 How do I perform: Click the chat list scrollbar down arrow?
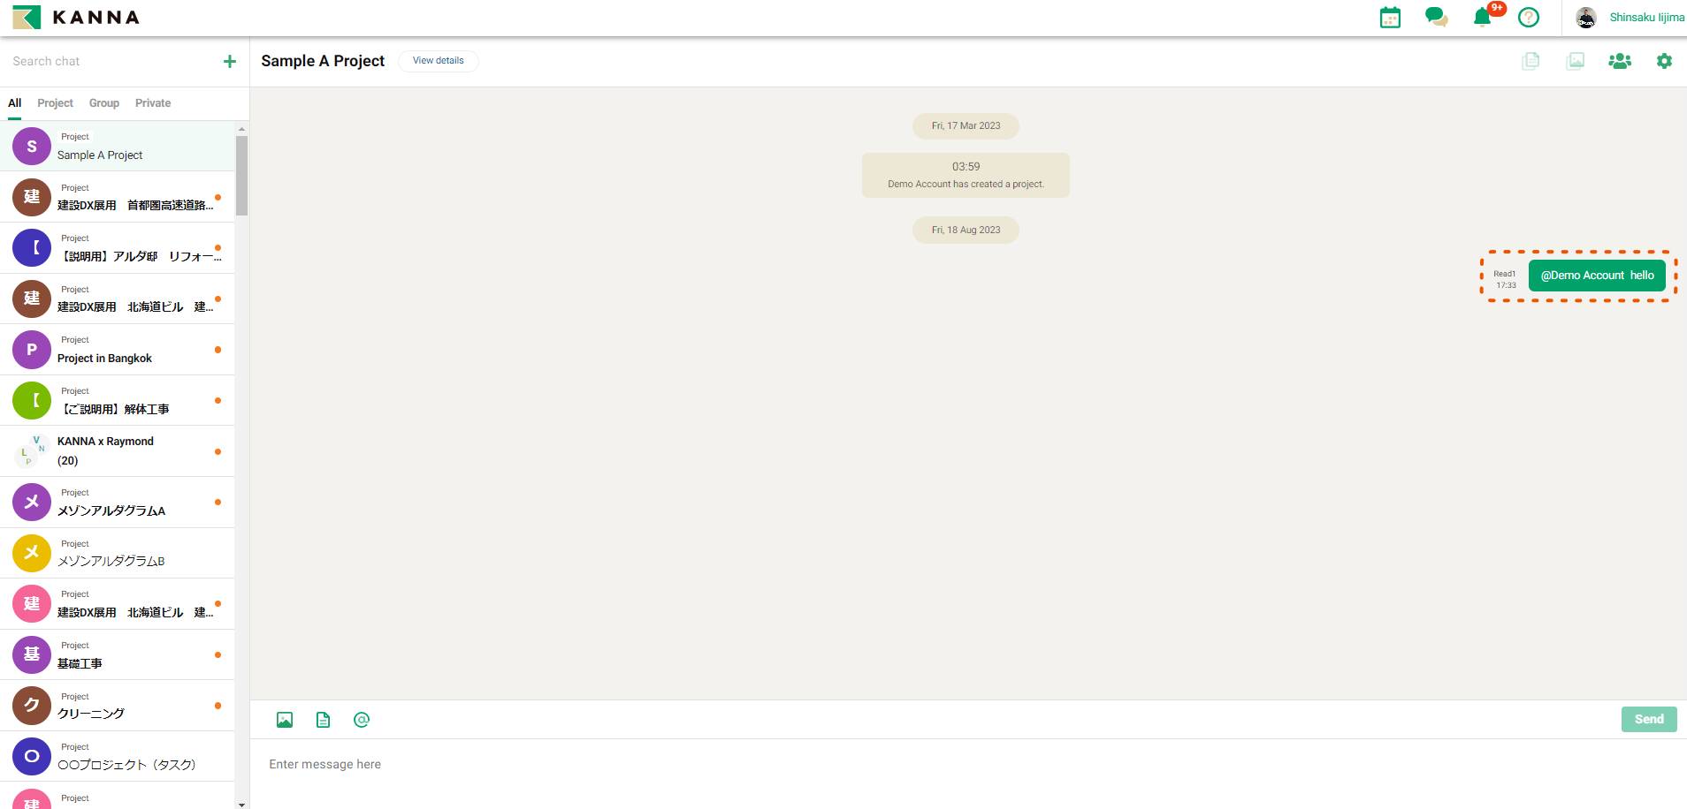click(x=242, y=804)
